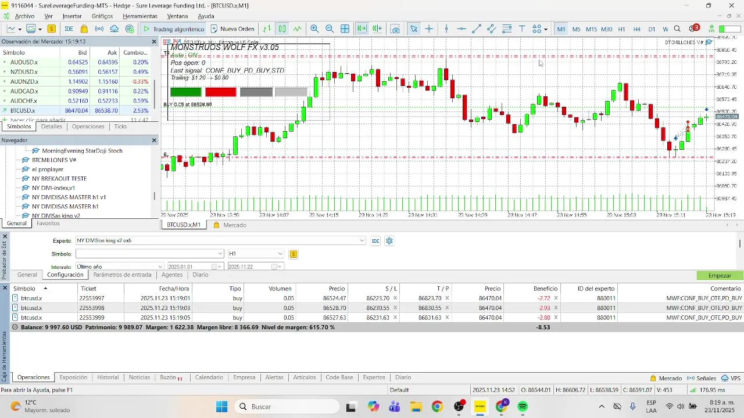Draw a vertical line on the chart
The image size is (744, 418).
tap(446, 29)
